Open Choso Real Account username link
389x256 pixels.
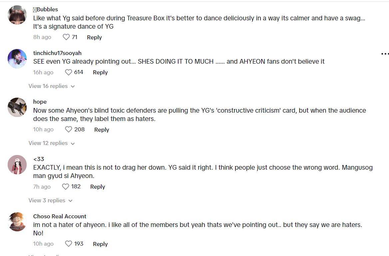tap(60, 216)
